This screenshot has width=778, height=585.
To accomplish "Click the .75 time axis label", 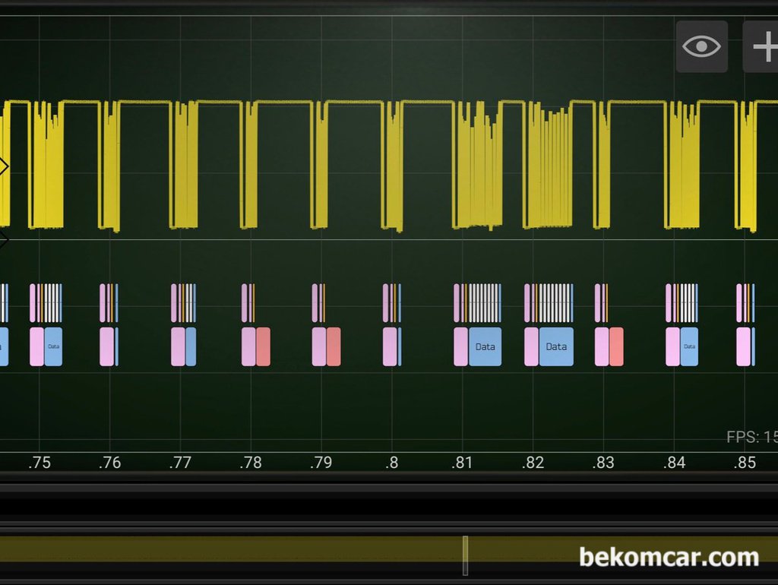I will pos(40,463).
